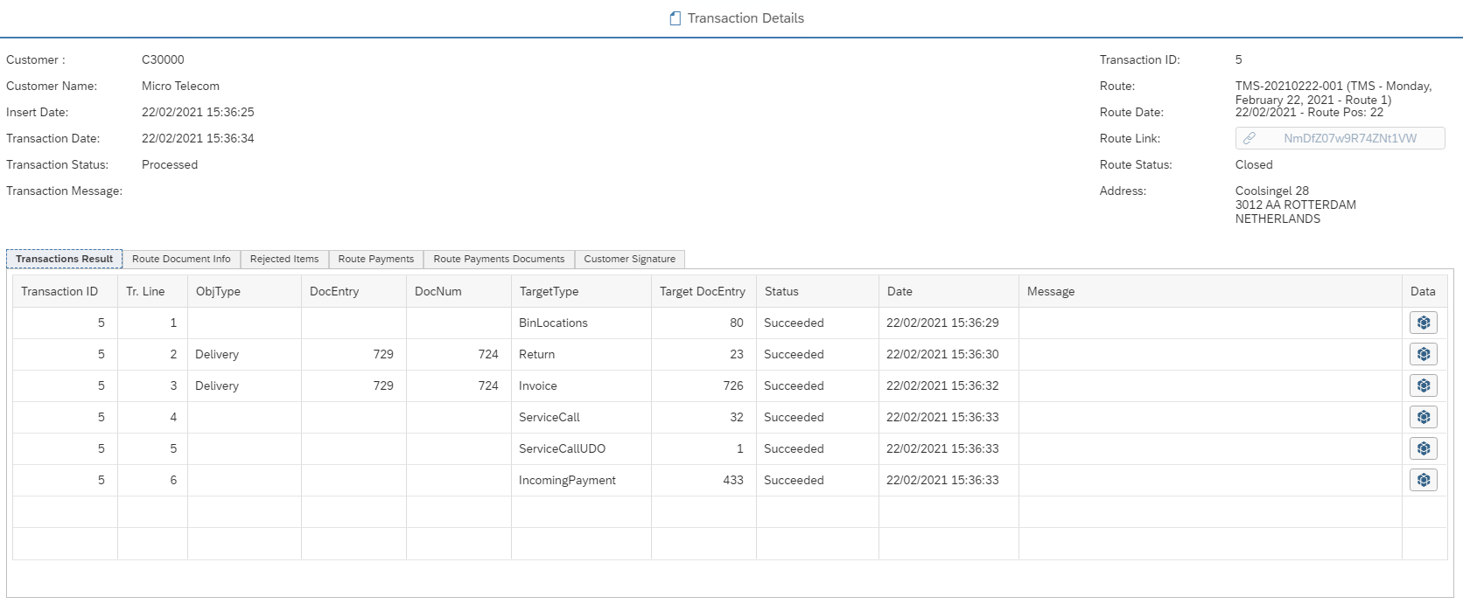Click the Transaction Details document icon
Viewport: 1463px width, 604px height.
tap(675, 18)
